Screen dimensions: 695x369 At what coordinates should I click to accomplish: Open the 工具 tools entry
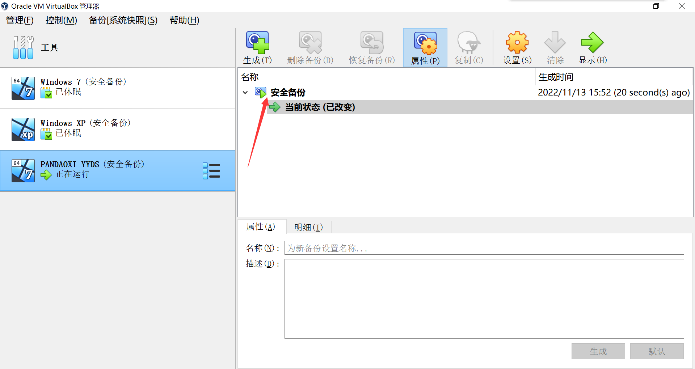click(118, 47)
